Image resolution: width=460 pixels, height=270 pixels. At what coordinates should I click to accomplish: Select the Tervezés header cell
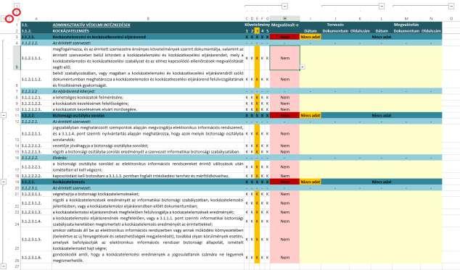[x=335, y=25]
